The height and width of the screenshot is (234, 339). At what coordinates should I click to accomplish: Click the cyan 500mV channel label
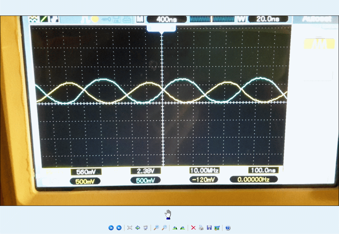coord(146,180)
